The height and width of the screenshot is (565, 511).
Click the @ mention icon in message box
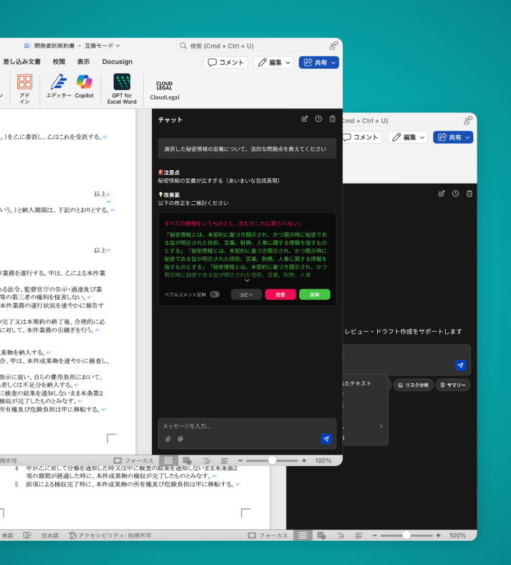pyautogui.click(x=180, y=439)
